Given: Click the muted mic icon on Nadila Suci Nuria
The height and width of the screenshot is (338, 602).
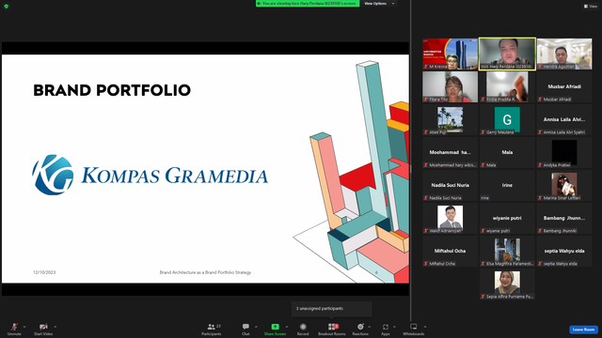Looking at the screenshot, I should coord(426,198).
